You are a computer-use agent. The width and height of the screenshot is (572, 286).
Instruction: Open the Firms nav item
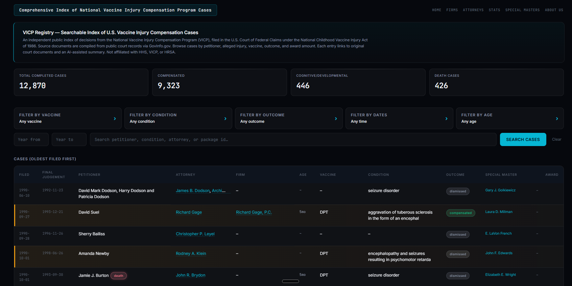[x=452, y=10]
